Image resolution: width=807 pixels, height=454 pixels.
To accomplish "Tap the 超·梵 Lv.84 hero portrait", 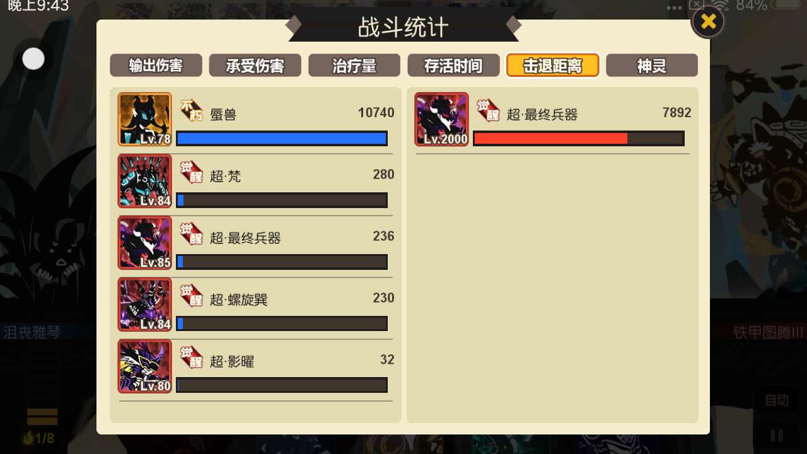I will [144, 181].
